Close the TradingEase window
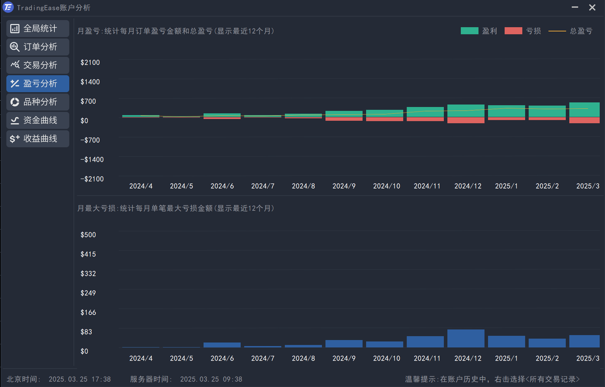605x387 pixels. [592, 8]
